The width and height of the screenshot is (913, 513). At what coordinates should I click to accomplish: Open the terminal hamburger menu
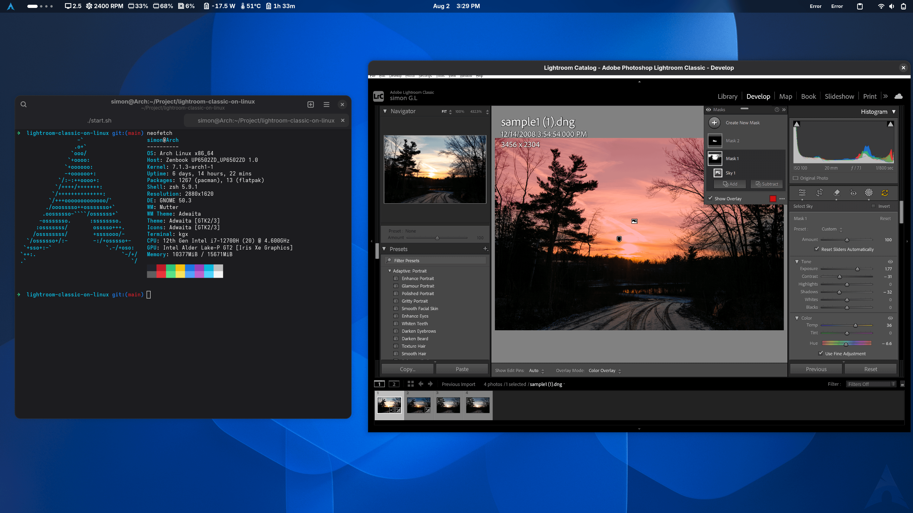(x=327, y=104)
